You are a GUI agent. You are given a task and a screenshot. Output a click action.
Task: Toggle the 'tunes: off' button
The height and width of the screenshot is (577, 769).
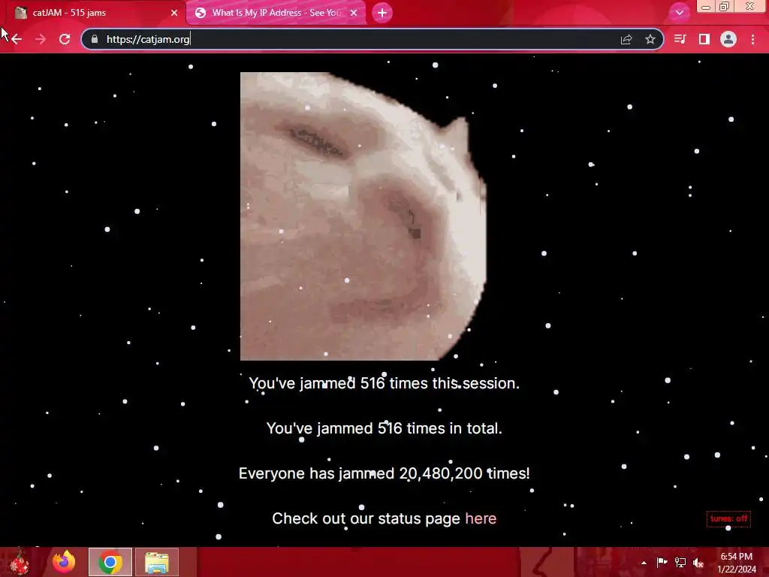pyautogui.click(x=728, y=518)
